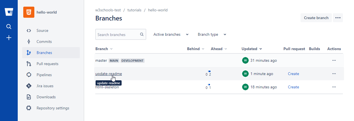The image size is (354, 121).
Task: Open search from the blue sidebar
Action: tap(9, 27)
